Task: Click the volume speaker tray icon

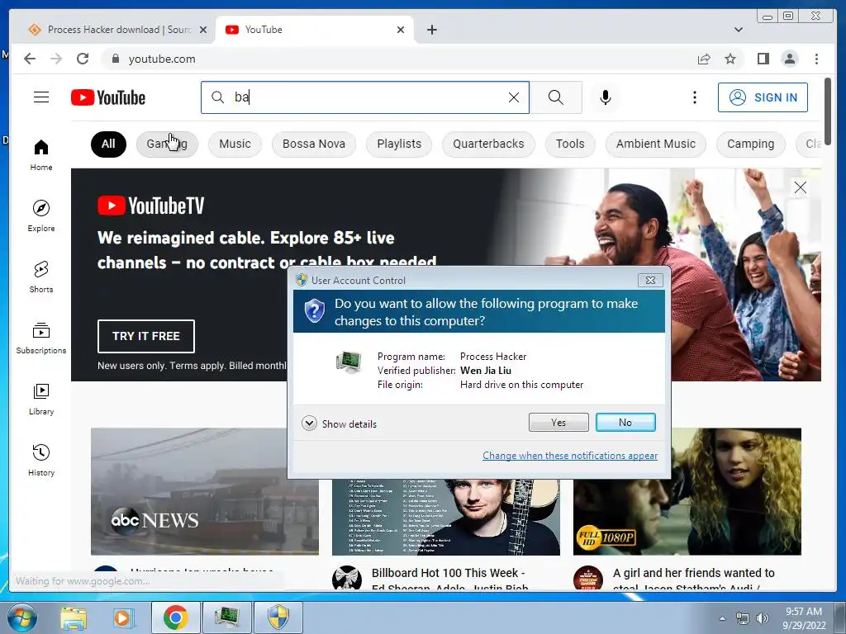Action: [762, 618]
